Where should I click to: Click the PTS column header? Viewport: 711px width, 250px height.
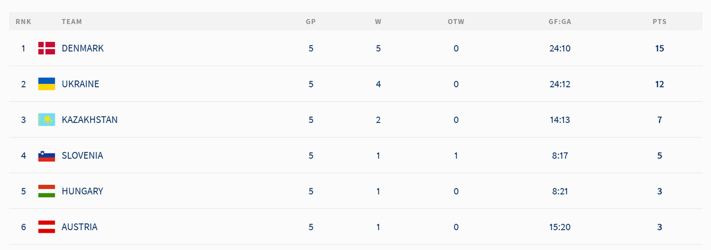pos(659,22)
